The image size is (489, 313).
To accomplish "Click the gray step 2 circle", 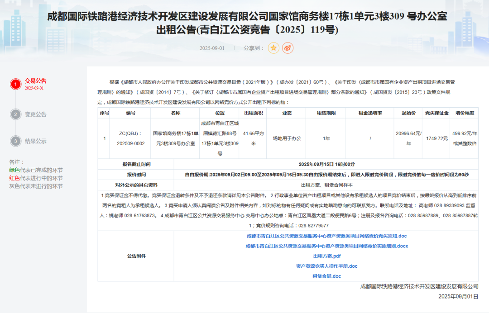I will [16, 114].
